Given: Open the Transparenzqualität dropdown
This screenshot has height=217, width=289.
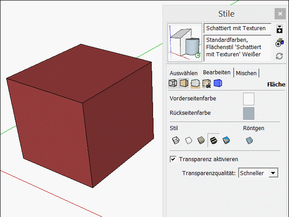Looking at the screenshot, I should point(273,173).
